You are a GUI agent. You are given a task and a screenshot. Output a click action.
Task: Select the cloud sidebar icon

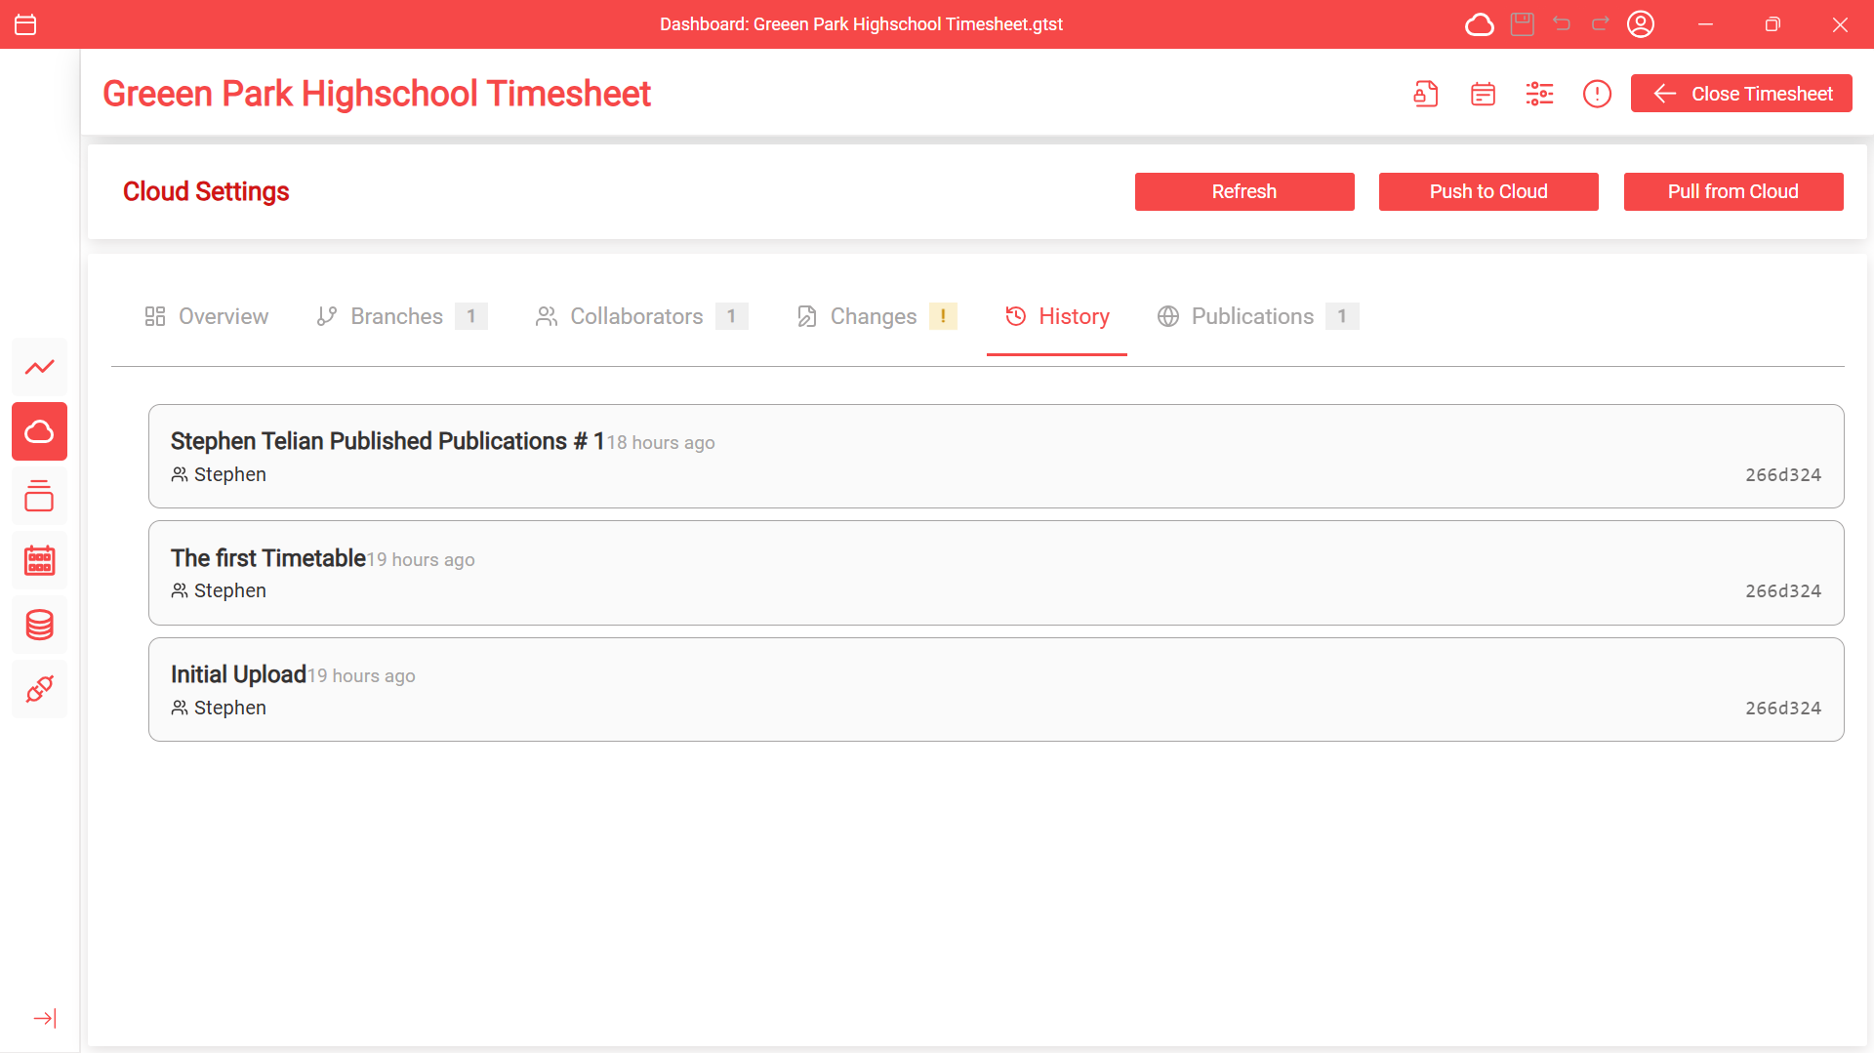39,431
